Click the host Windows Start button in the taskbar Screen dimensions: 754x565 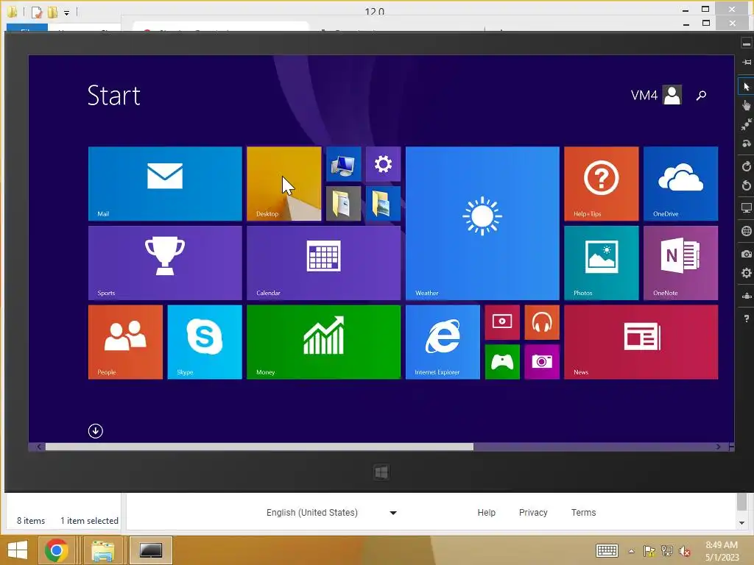pos(18,550)
